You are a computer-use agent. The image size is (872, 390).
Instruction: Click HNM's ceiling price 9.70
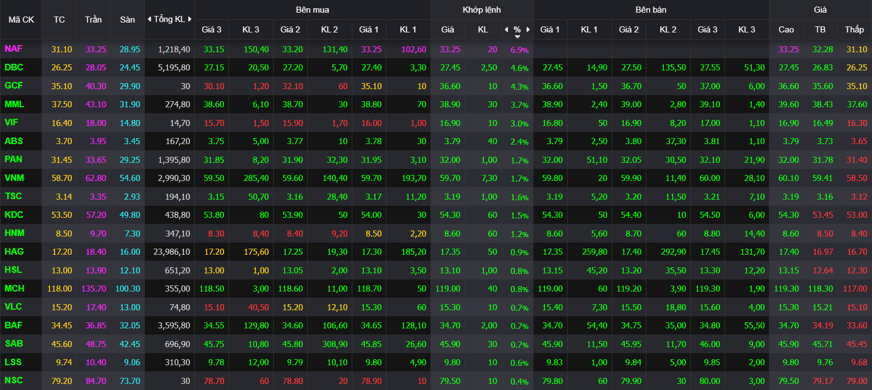click(x=98, y=234)
